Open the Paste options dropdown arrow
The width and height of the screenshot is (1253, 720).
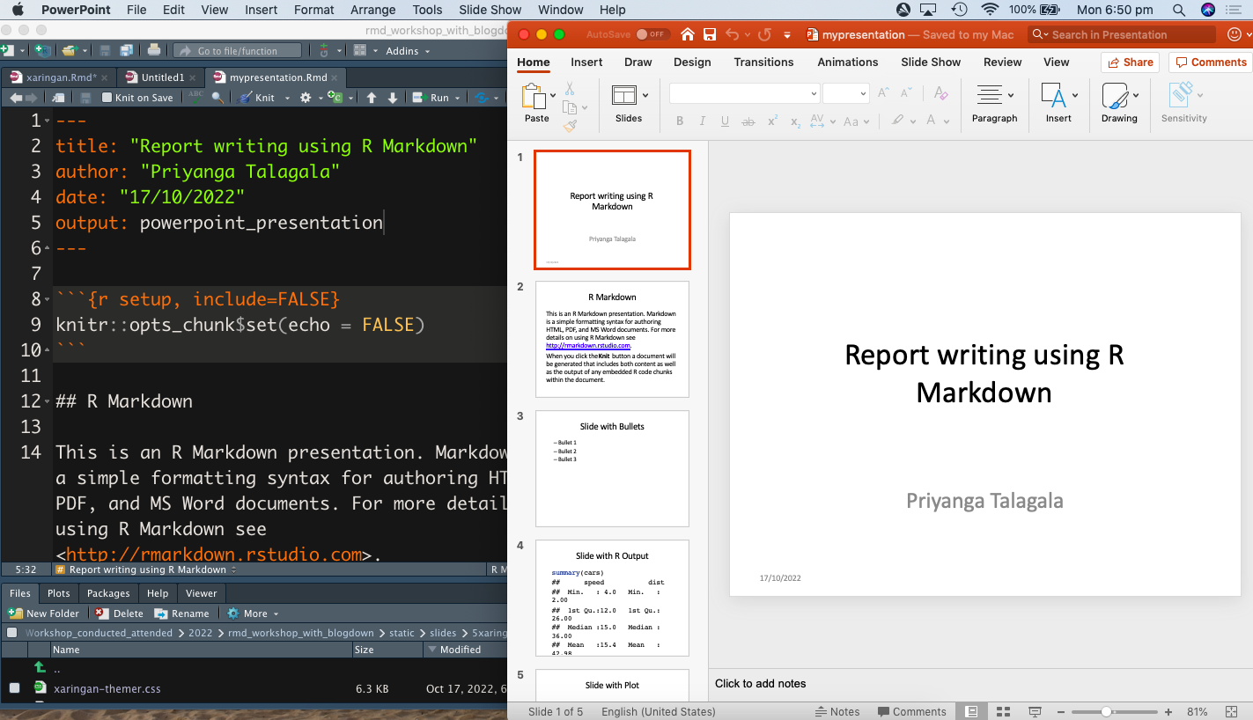[x=553, y=95]
